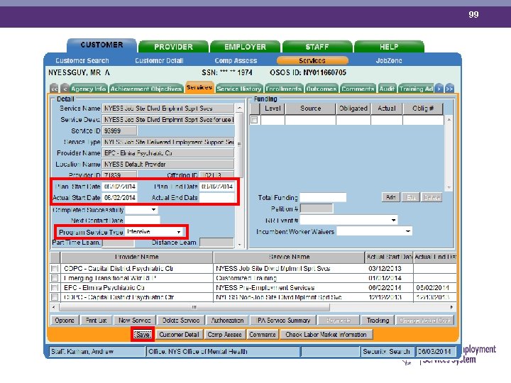Click the Total Funding field
The image size is (511, 383).
tap(323, 197)
